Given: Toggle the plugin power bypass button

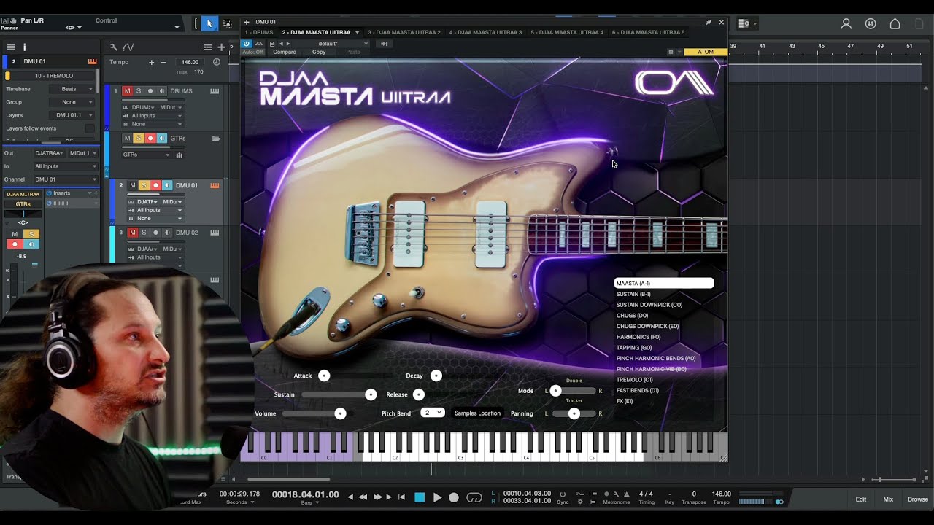Looking at the screenshot, I should click(x=247, y=44).
